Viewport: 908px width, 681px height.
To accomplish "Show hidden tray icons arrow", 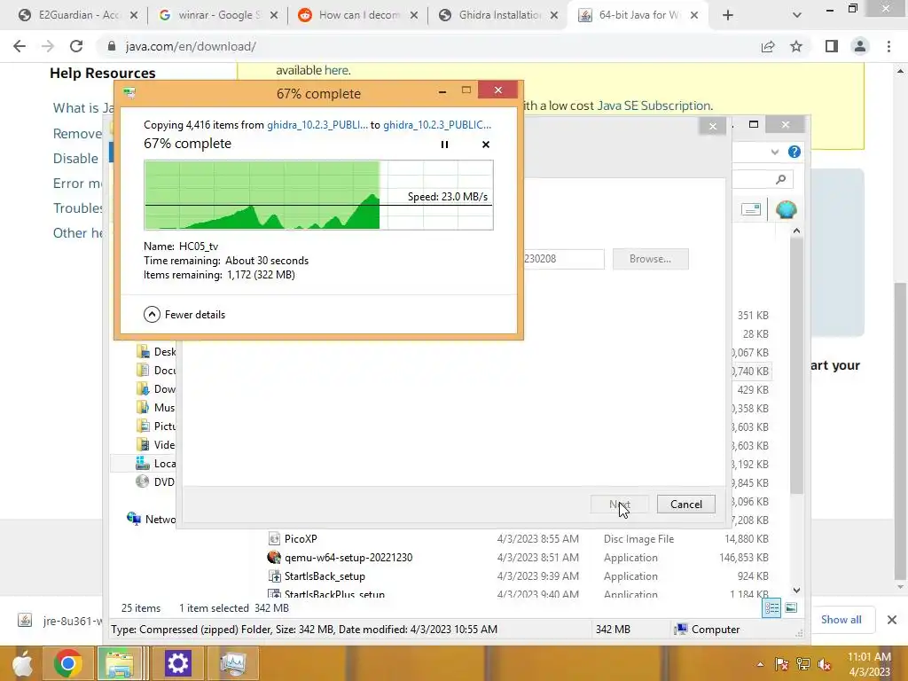I will point(760,664).
